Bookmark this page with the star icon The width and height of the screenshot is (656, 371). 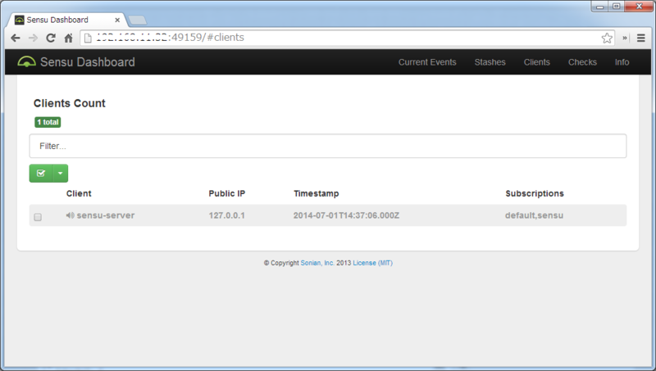tap(607, 38)
